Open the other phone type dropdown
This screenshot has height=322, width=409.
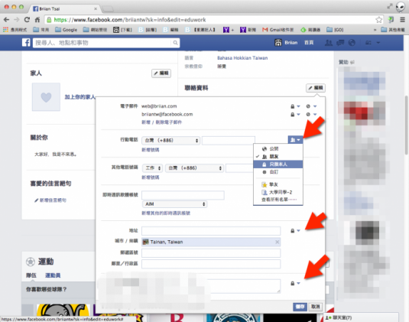[x=153, y=168]
